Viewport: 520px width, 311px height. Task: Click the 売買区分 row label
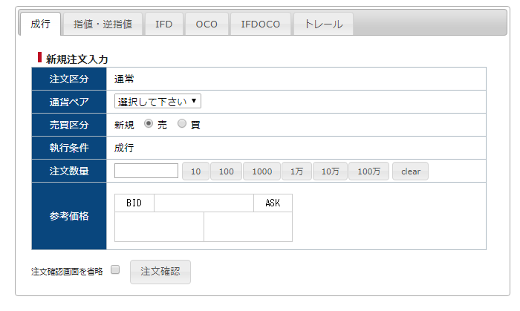tap(69, 125)
